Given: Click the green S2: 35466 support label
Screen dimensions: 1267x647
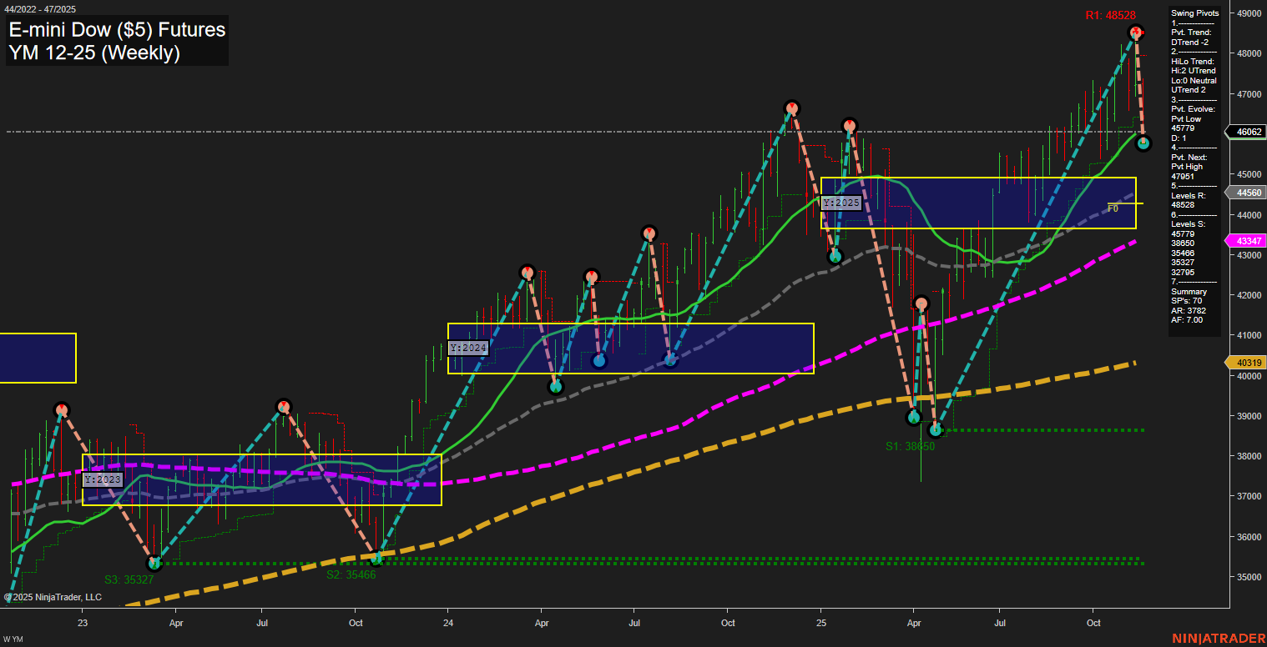Looking at the screenshot, I should (x=351, y=574).
